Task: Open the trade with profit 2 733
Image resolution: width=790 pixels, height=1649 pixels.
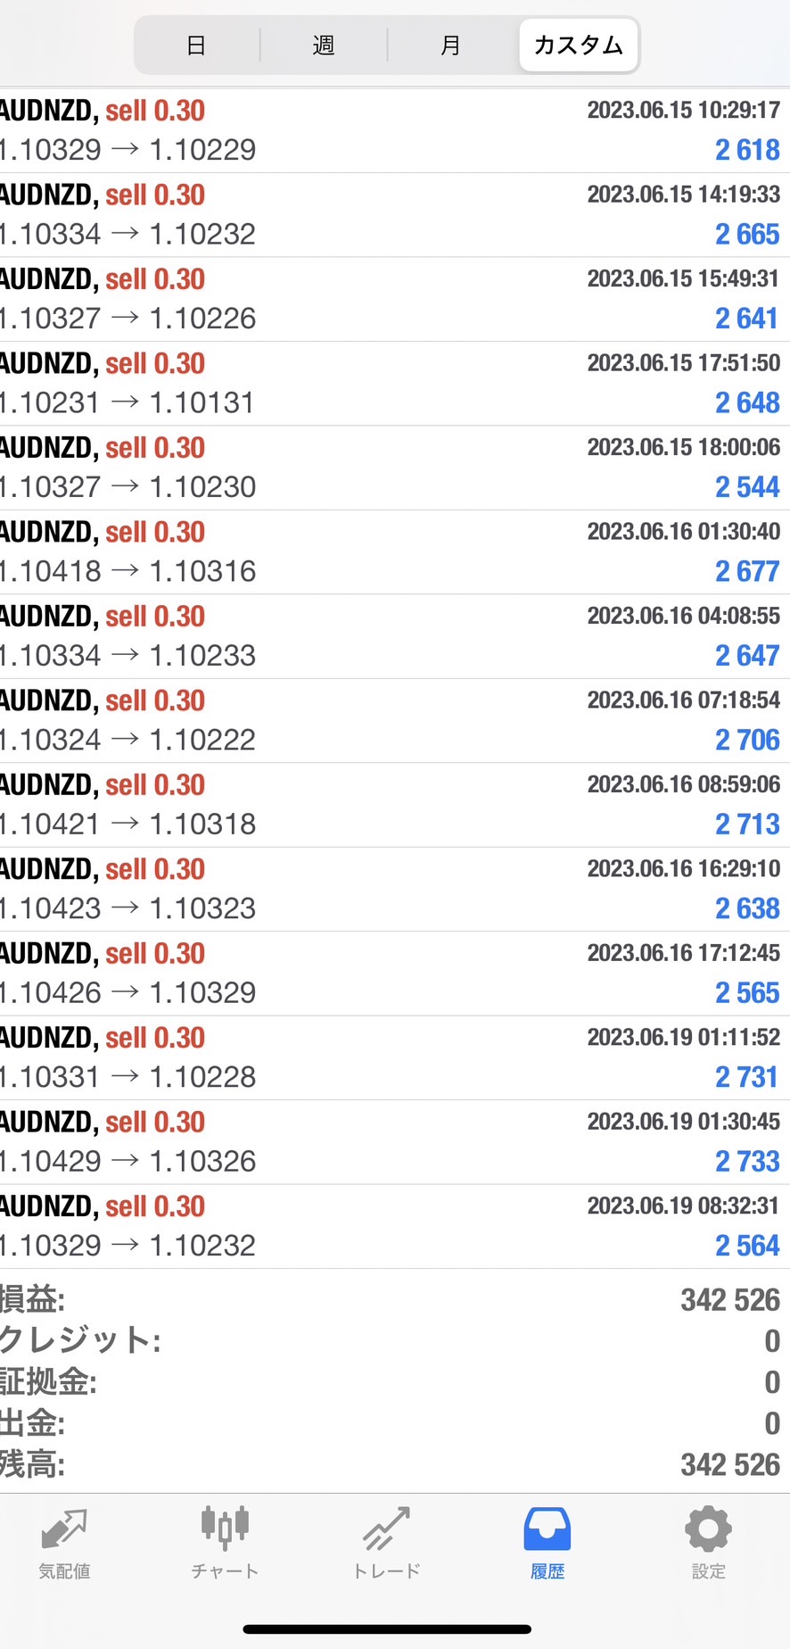Action: [x=395, y=1142]
